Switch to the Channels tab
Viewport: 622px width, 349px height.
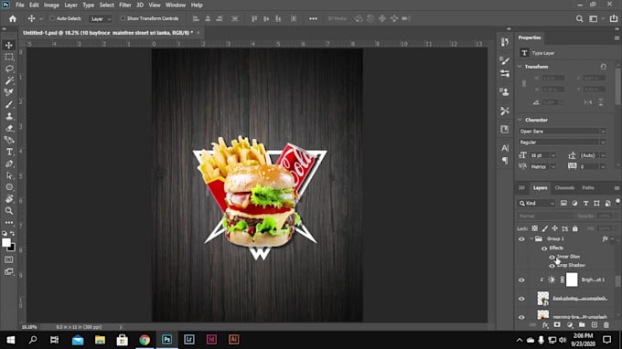point(564,188)
